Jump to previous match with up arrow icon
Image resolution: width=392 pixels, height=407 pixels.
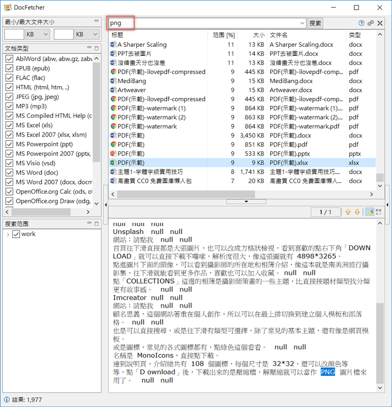coord(348,211)
